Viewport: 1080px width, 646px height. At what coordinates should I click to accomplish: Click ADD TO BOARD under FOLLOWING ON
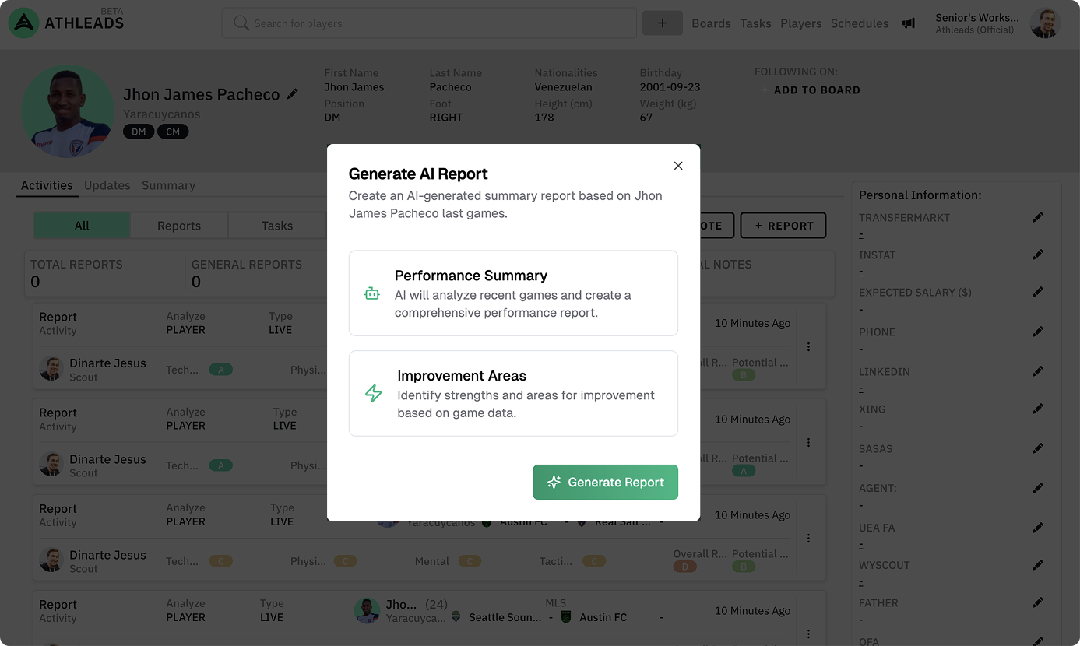coord(811,90)
